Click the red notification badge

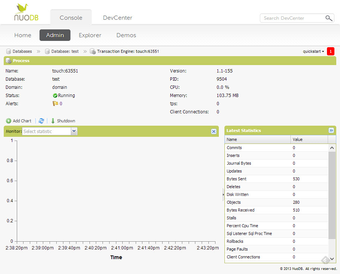(x=330, y=51)
